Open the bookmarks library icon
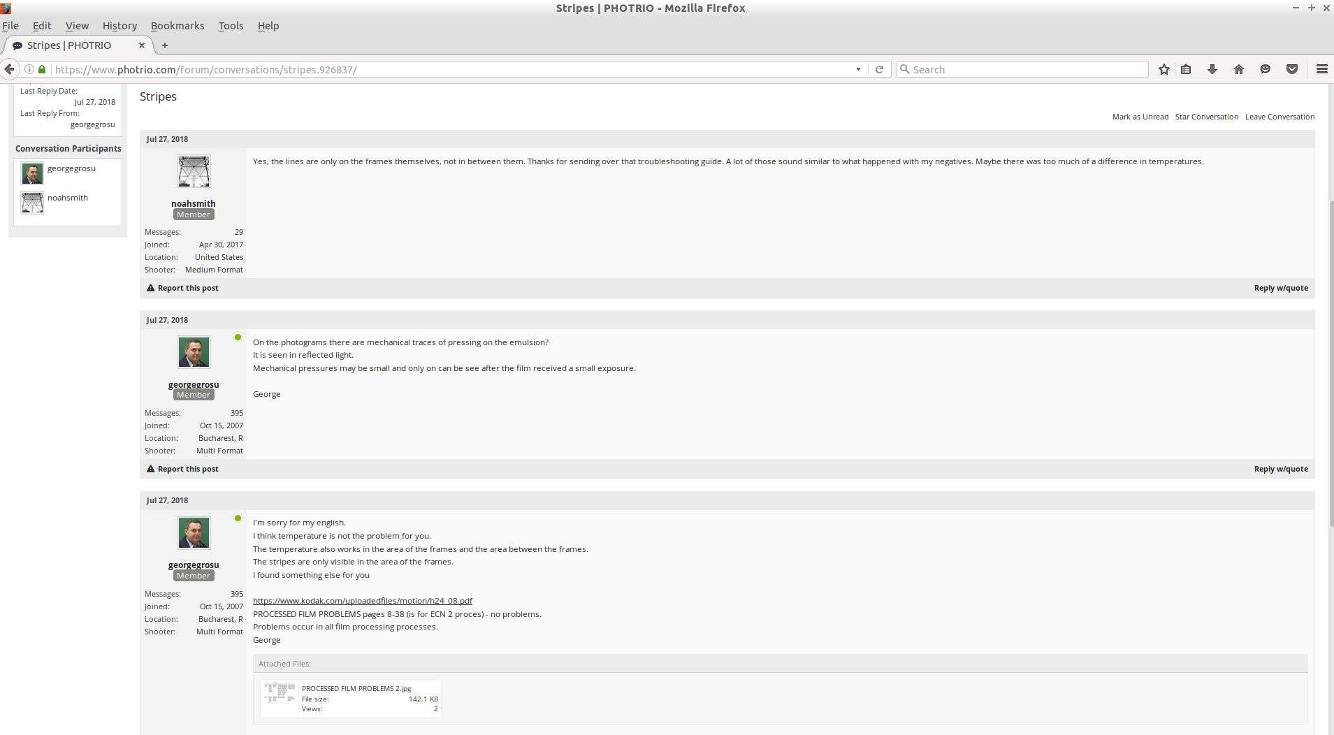This screenshot has height=735, width=1334. pyautogui.click(x=1186, y=69)
